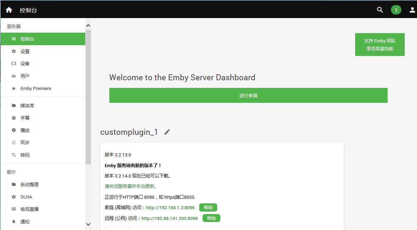Click the star icon beside Emby Premiere
The image size is (417, 230).
point(14,89)
